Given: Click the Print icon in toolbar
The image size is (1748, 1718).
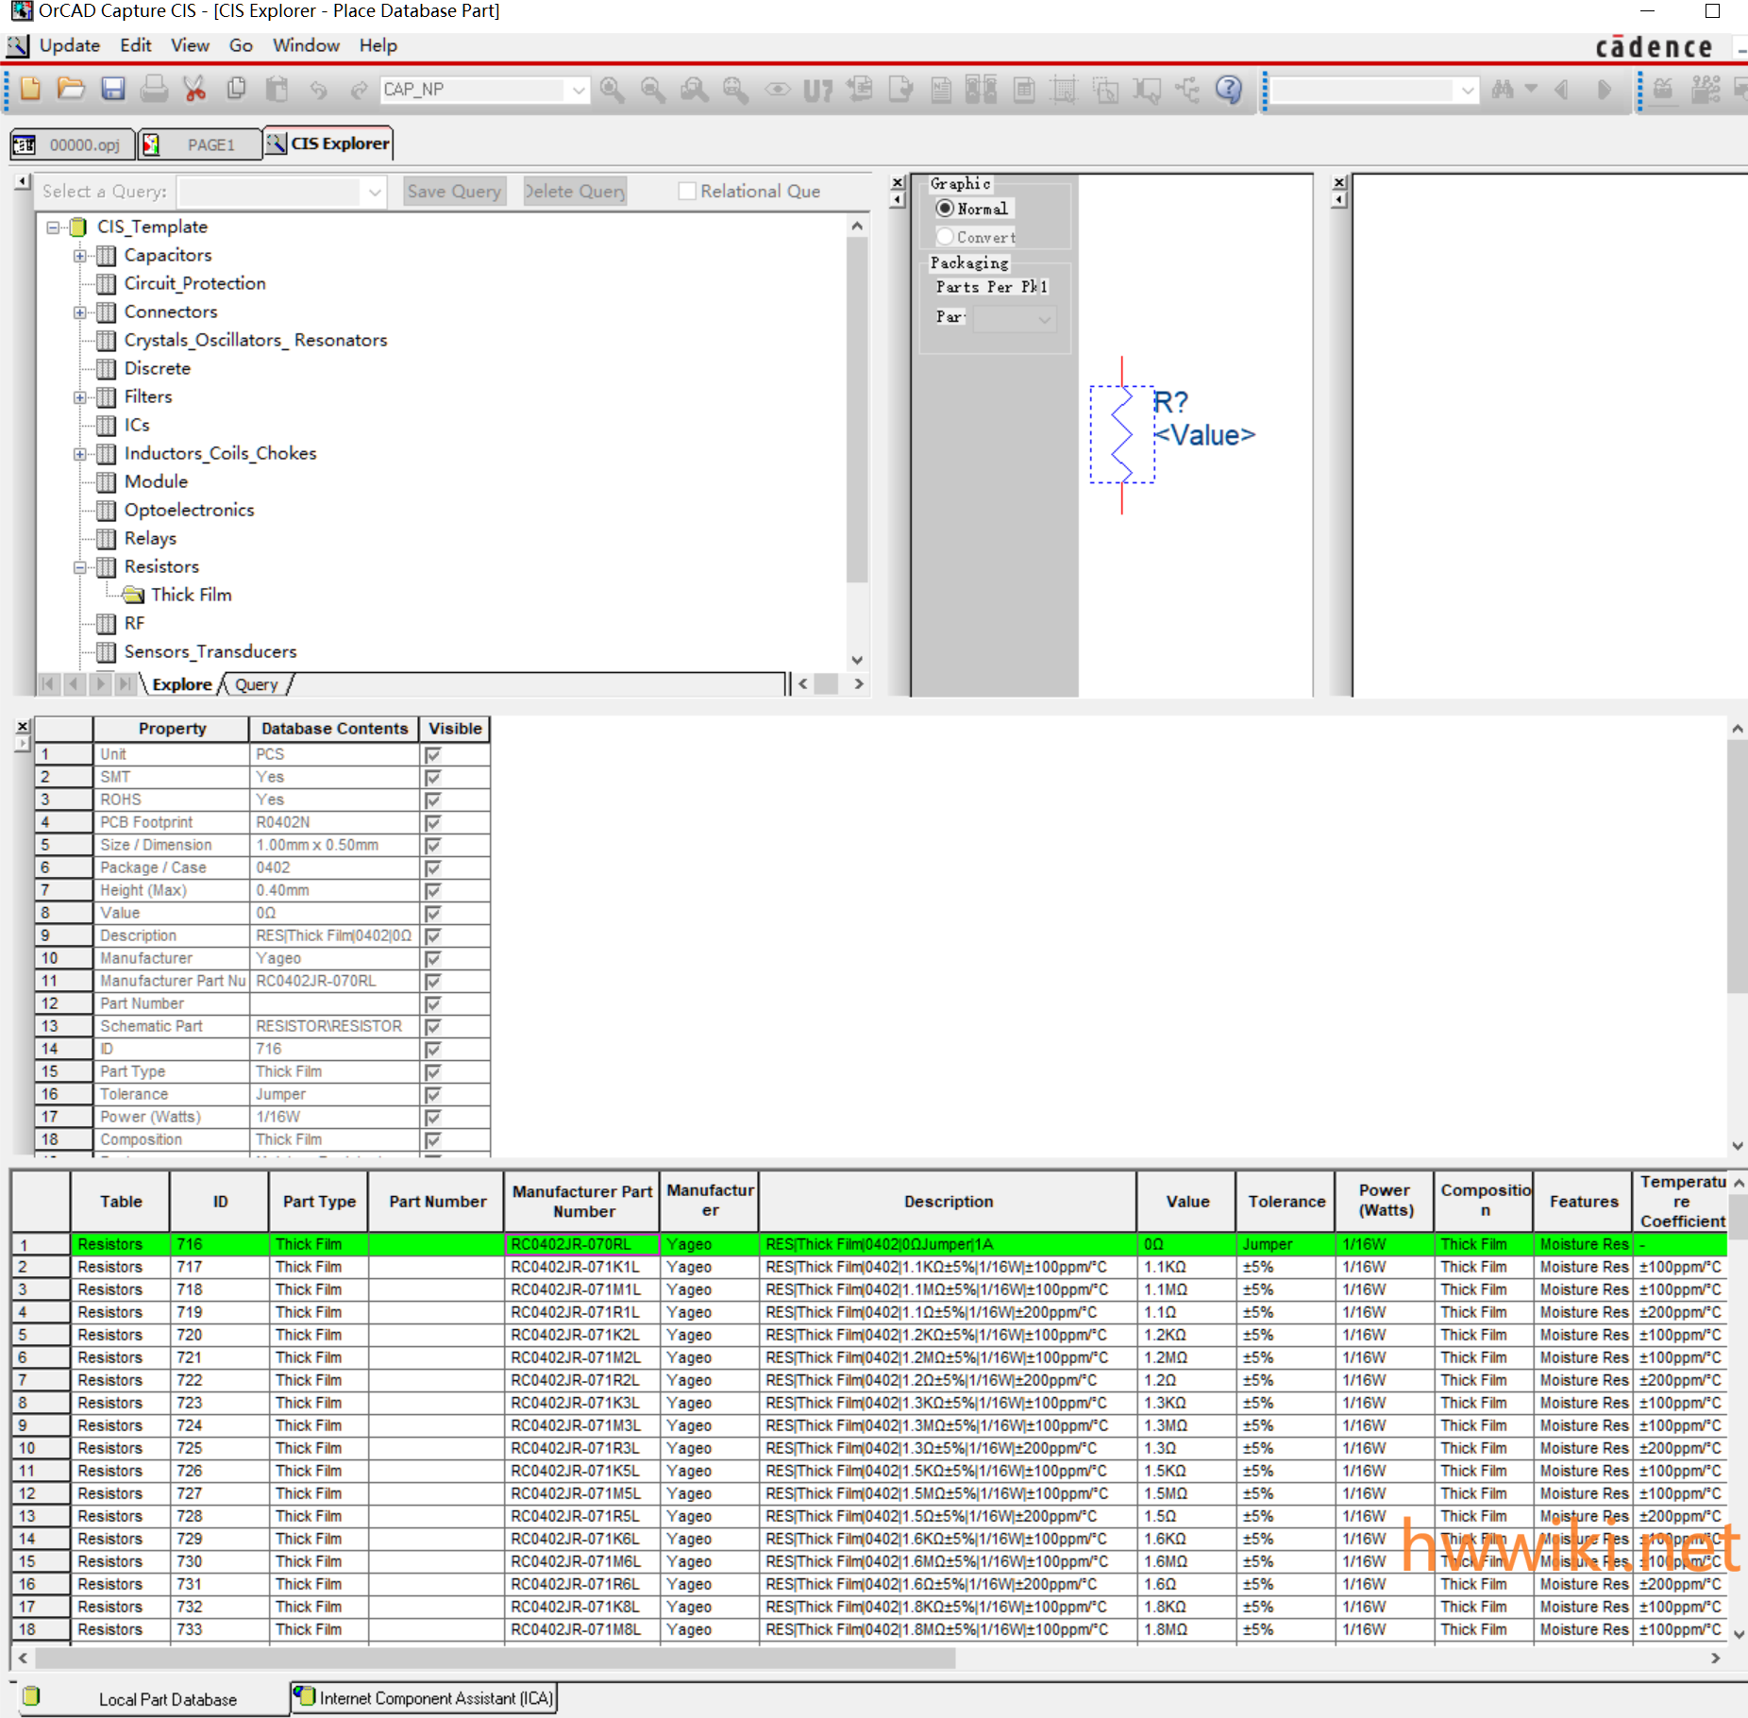Looking at the screenshot, I should pos(154,90).
